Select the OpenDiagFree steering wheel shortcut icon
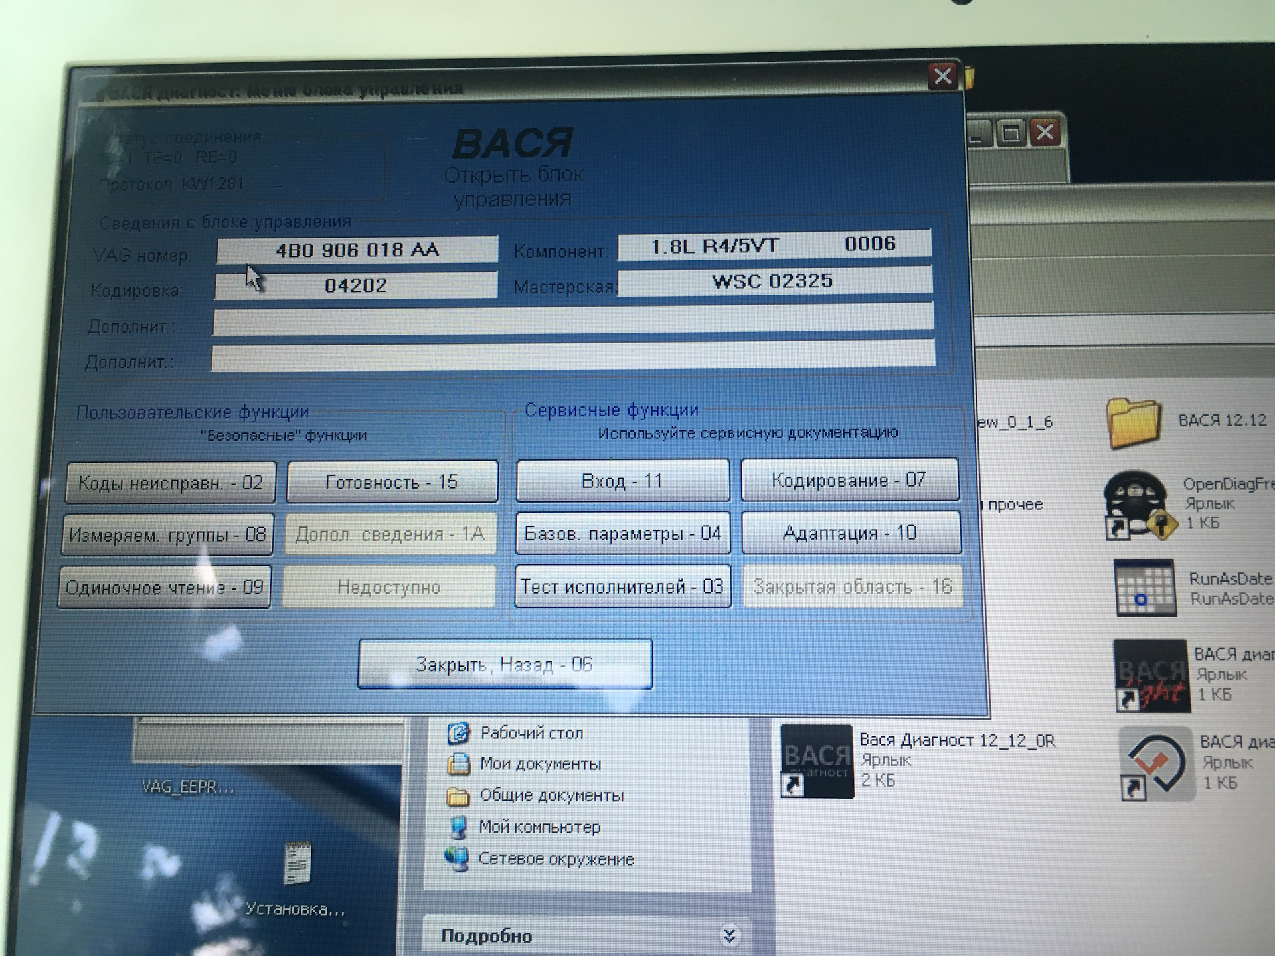 click(x=1139, y=505)
